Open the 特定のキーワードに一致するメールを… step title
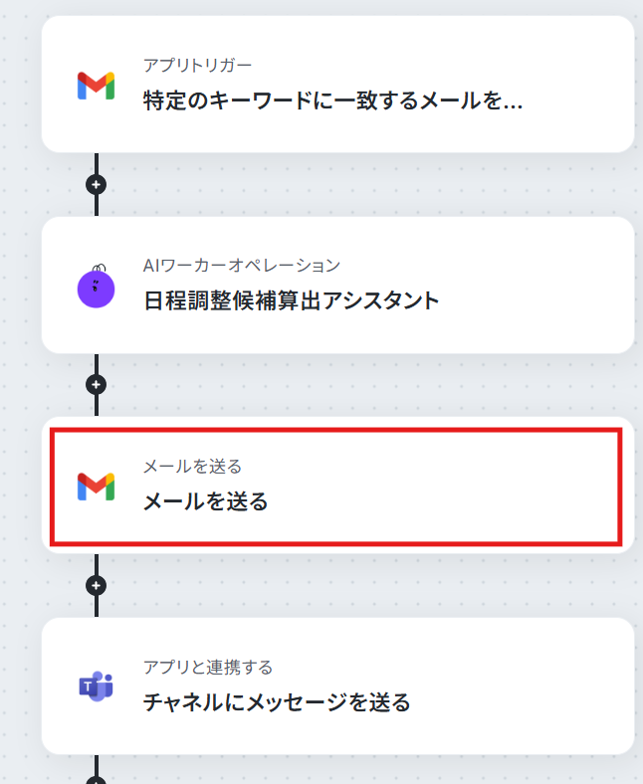Viewport: 643px width, 784px height. 332,100
